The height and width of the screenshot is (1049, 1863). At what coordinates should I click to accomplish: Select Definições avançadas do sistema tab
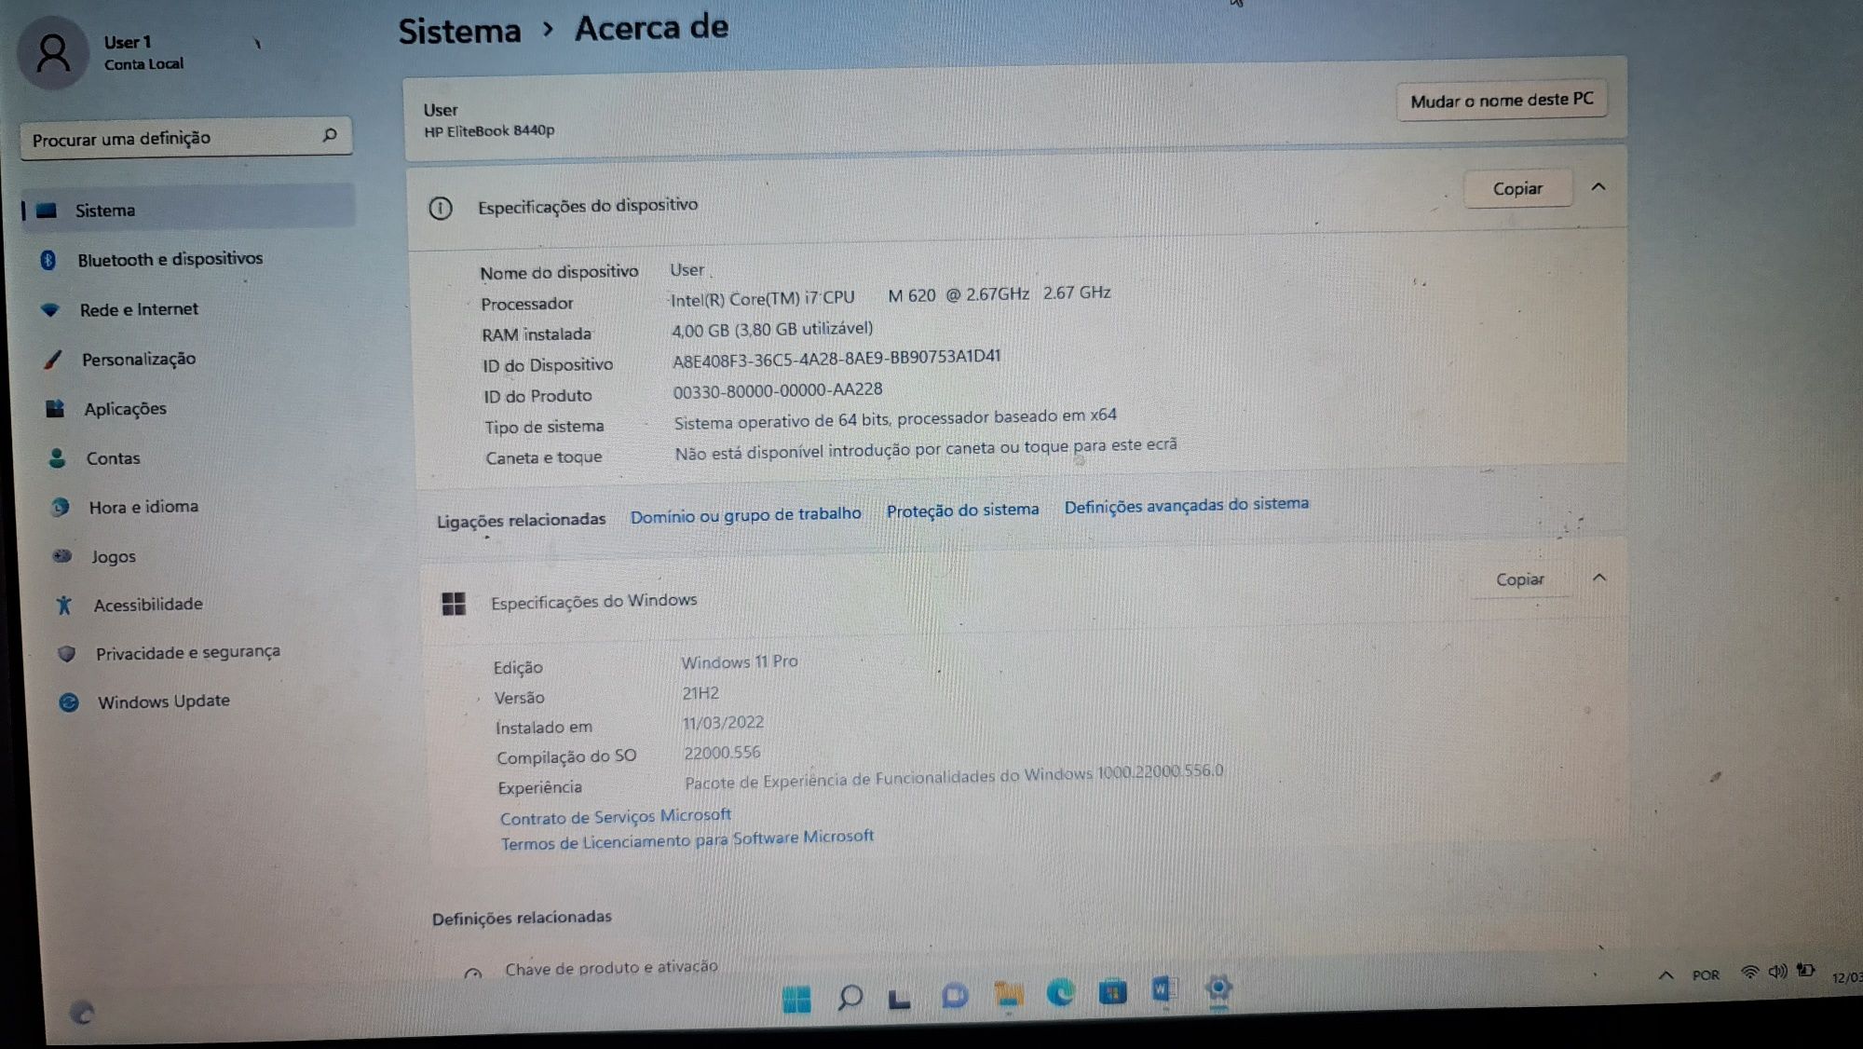coord(1184,505)
